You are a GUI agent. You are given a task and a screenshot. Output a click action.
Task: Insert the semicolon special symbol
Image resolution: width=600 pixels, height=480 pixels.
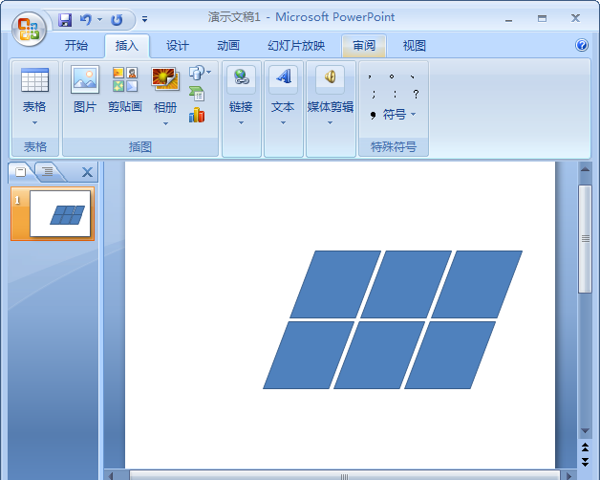point(374,94)
